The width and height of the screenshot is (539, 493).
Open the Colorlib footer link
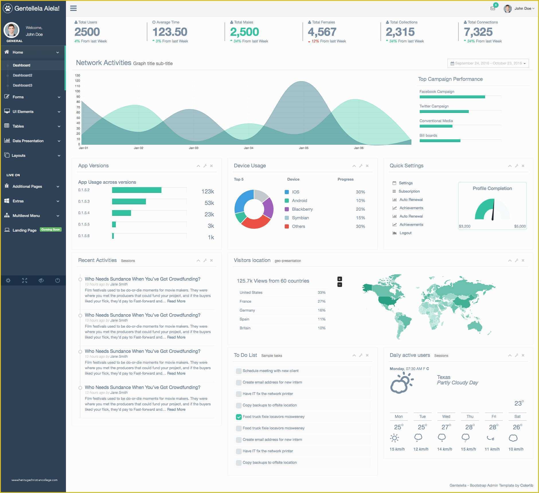tap(527, 485)
